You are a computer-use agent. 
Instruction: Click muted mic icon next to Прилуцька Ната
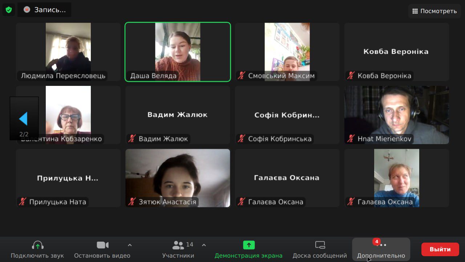[x=23, y=202]
